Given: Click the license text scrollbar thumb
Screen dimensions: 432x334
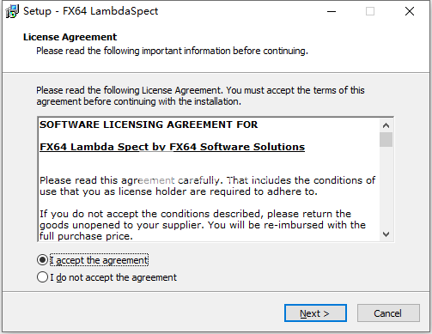Looking at the screenshot, I should click(x=386, y=139).
